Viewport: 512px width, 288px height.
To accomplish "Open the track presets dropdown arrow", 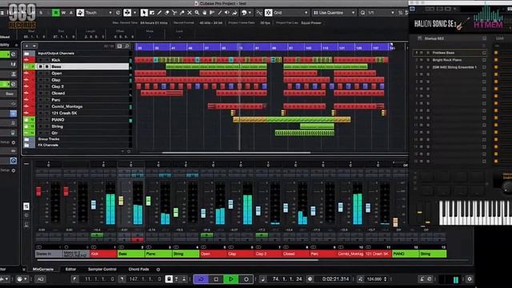I will (34, 46).
